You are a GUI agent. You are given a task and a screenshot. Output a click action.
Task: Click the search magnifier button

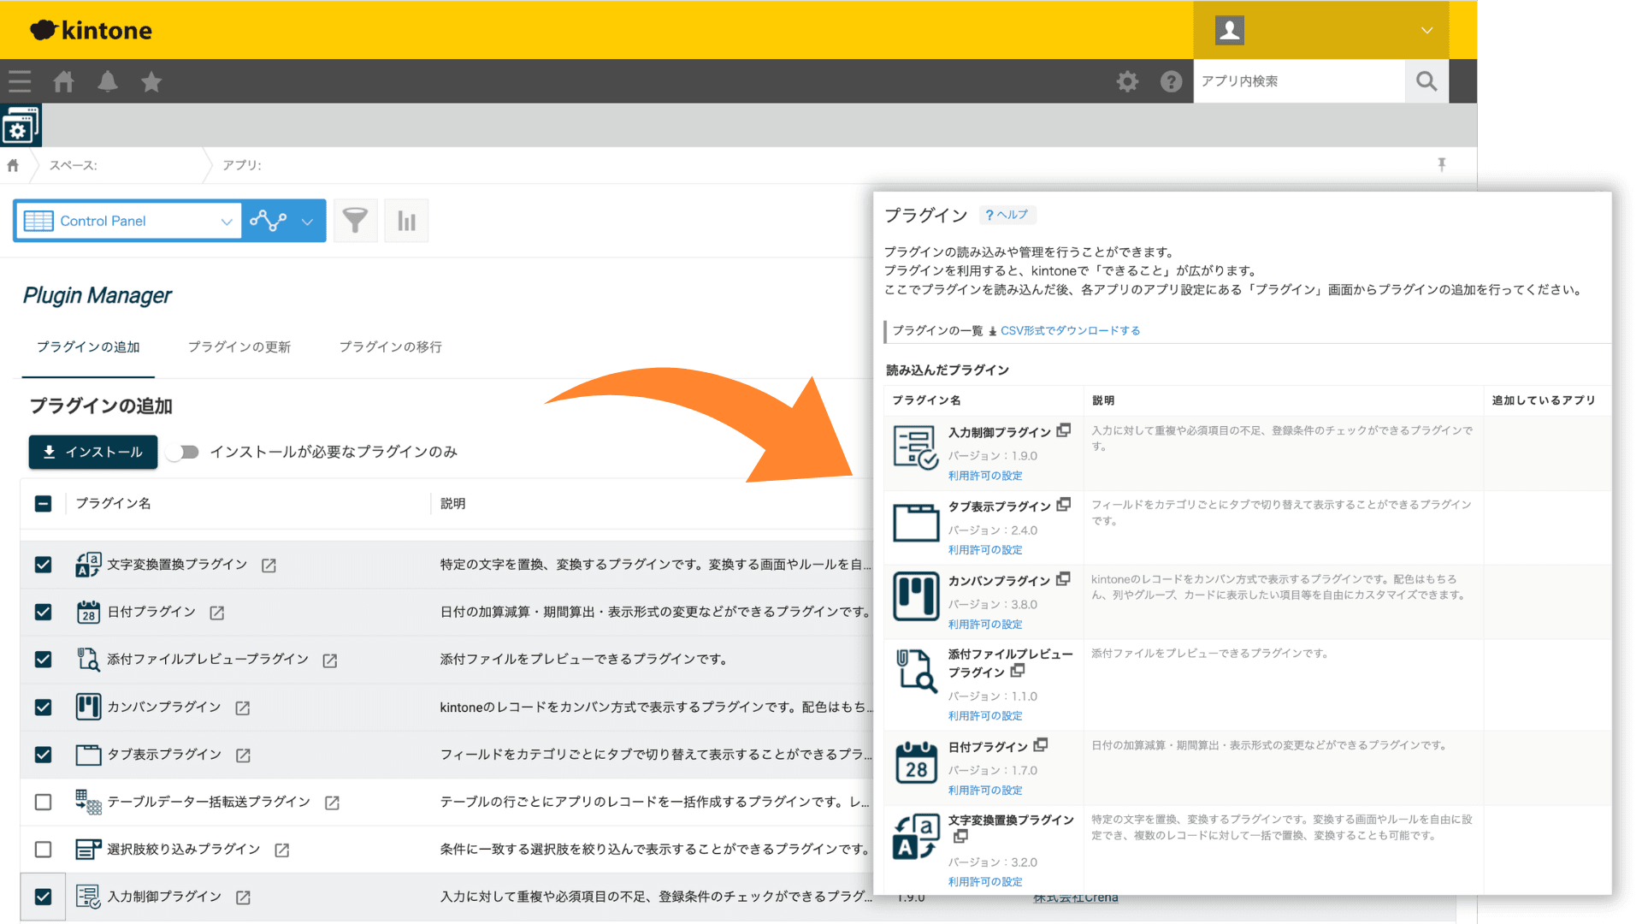(x=1426, y=81)
